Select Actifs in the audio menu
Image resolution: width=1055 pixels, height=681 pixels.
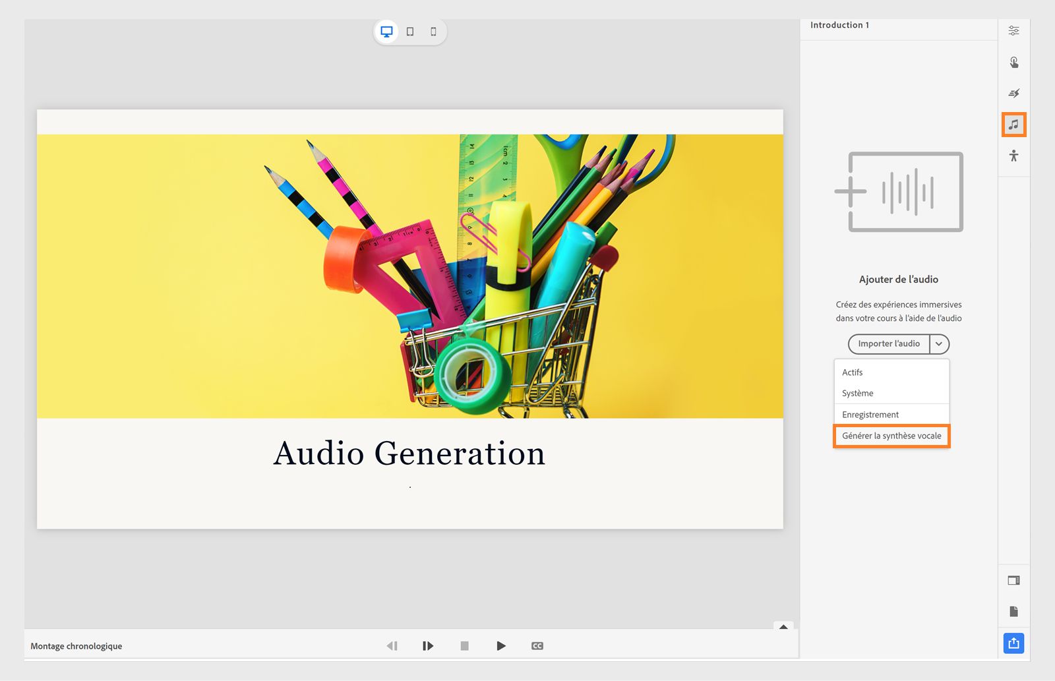point(853,372)
